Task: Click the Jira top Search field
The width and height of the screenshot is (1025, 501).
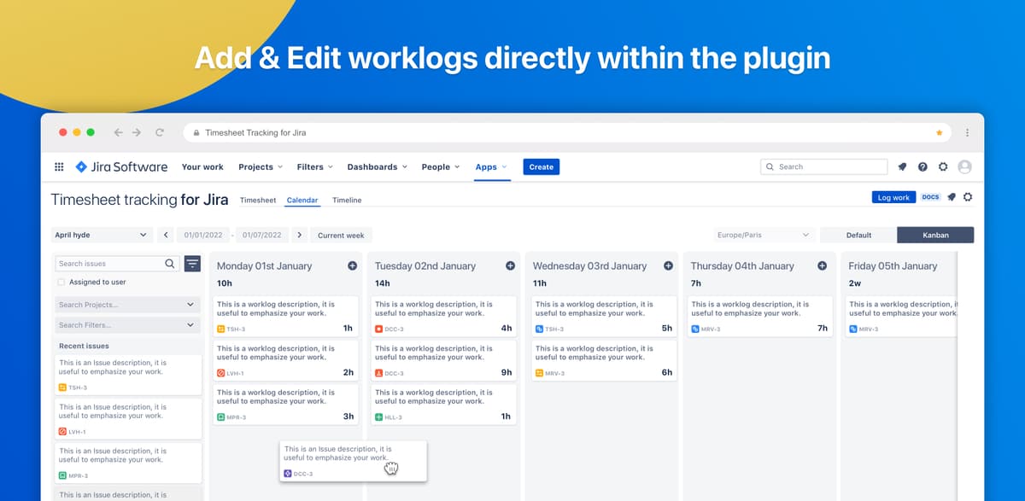Action: click(x=823, y=167)
